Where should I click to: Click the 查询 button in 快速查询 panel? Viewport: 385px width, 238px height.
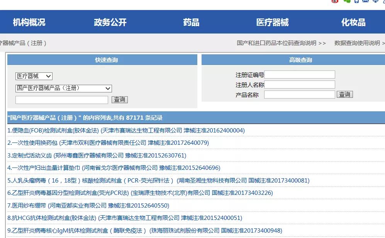coord(119,99)
